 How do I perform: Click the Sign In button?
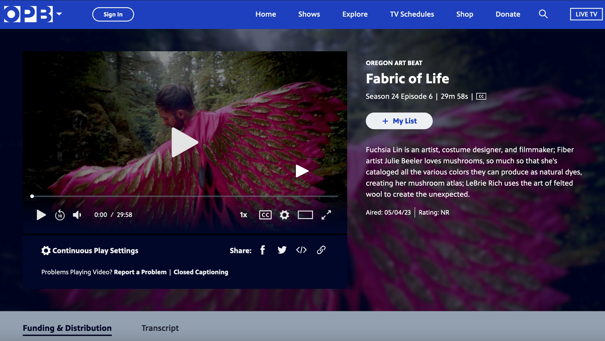(113, 14)
